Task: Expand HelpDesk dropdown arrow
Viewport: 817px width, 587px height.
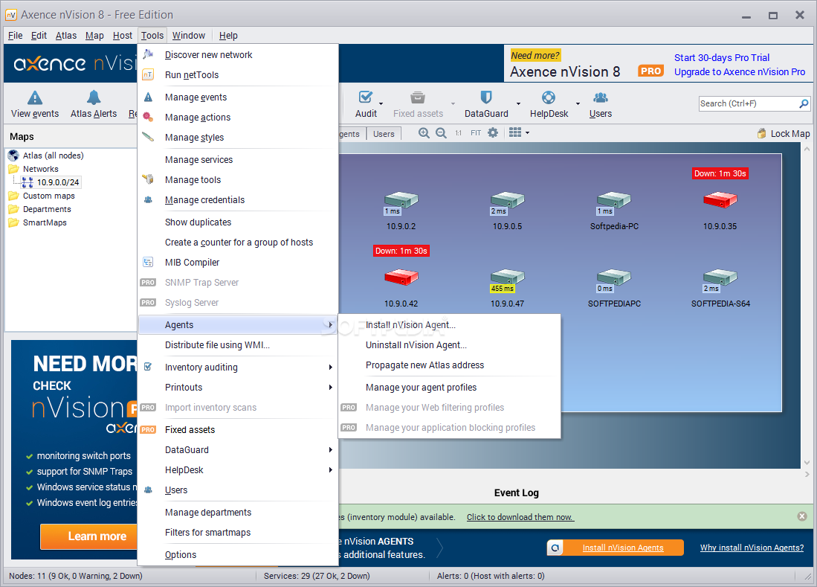Action: (x=578, y=103)
